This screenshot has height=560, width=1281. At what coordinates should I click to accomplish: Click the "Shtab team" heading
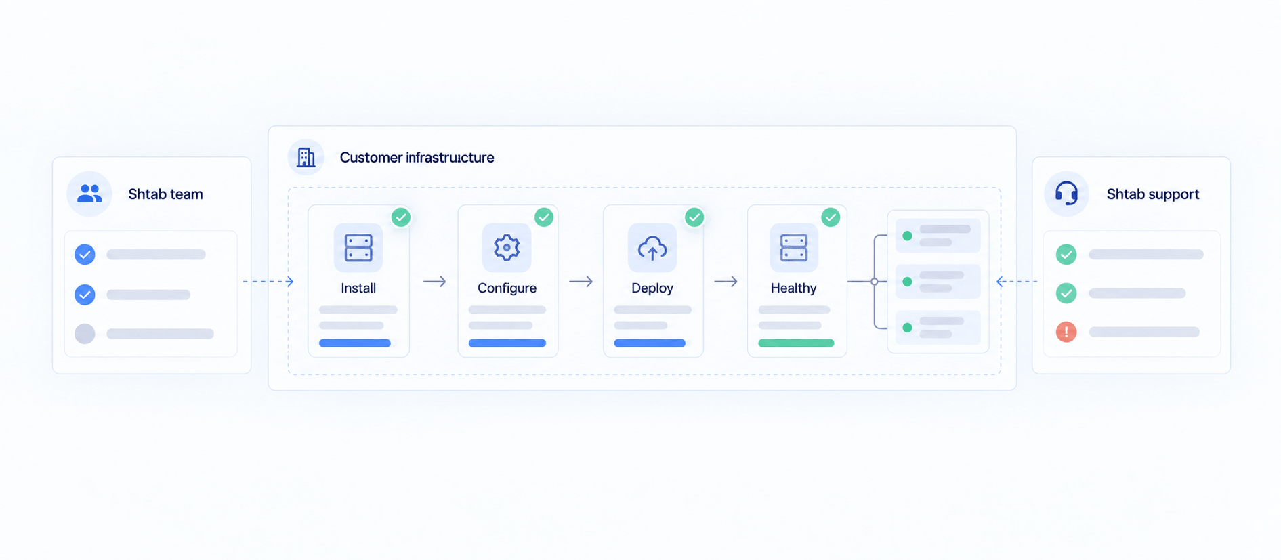(165, 194)
